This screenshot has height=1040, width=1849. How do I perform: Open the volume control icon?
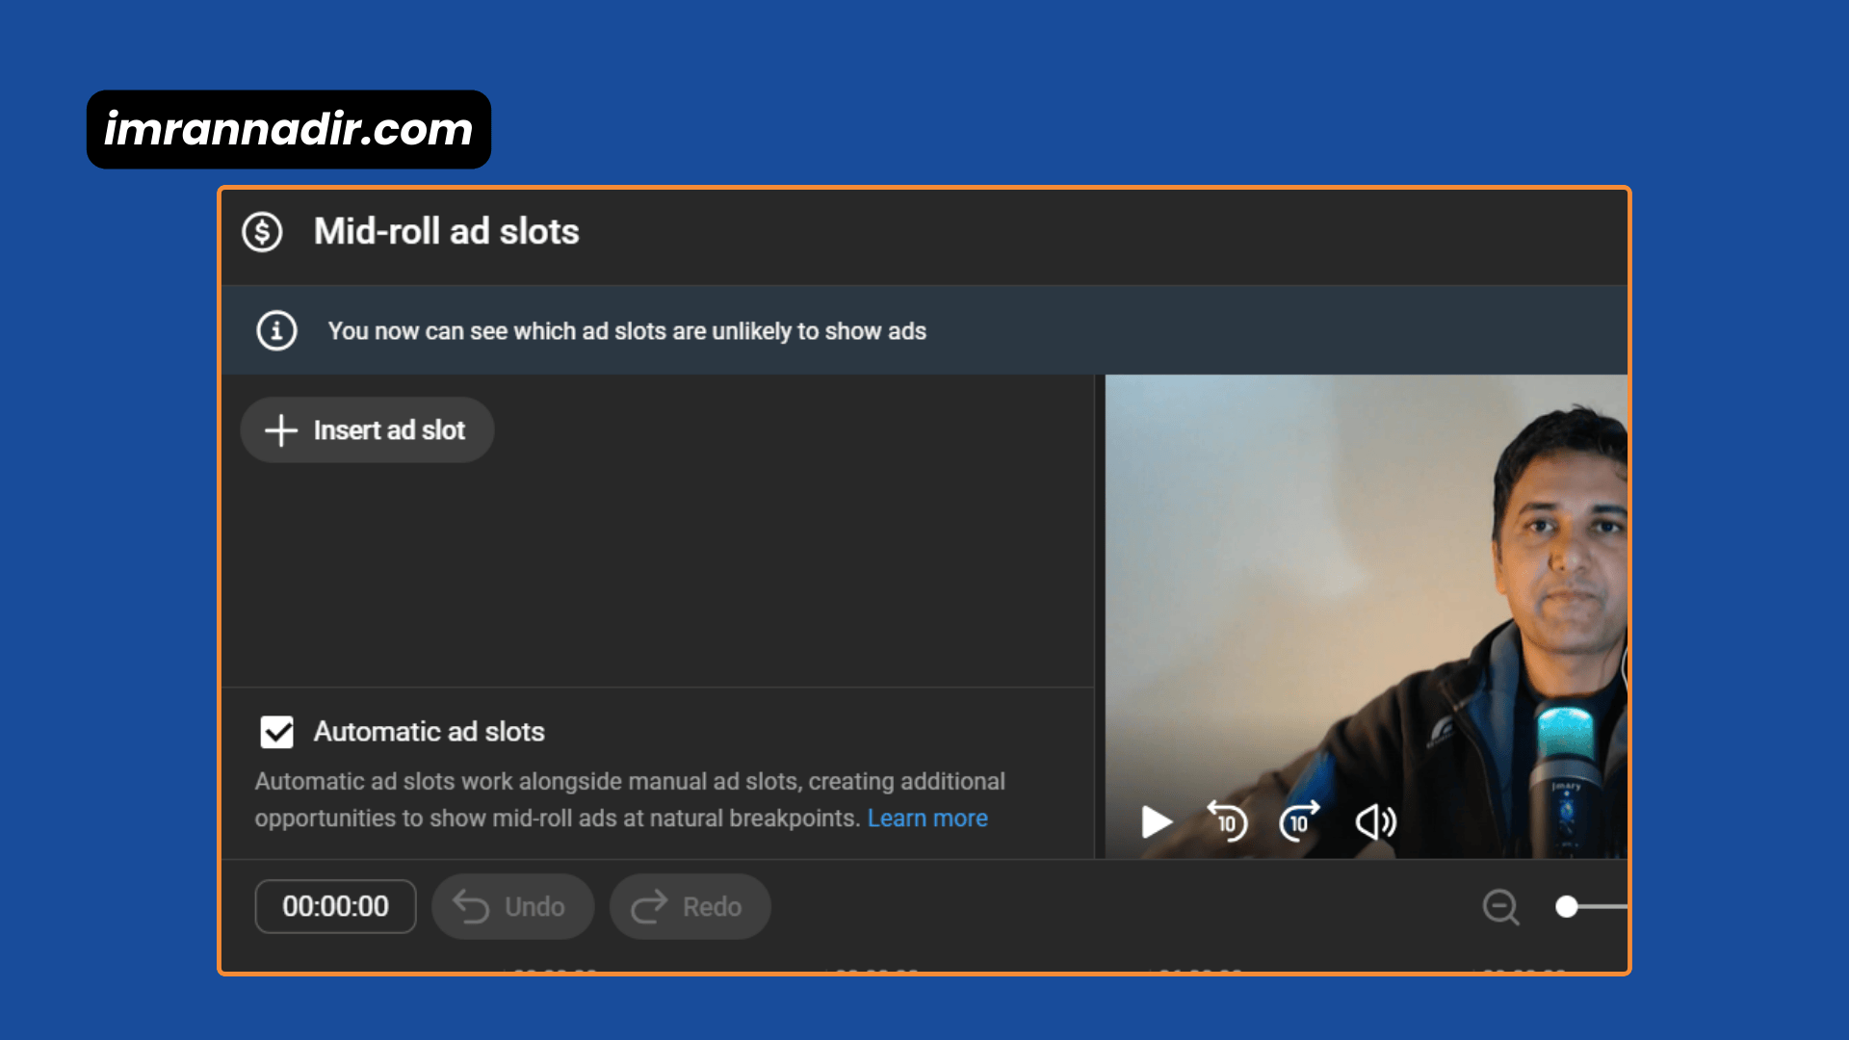pos(1374,821)
